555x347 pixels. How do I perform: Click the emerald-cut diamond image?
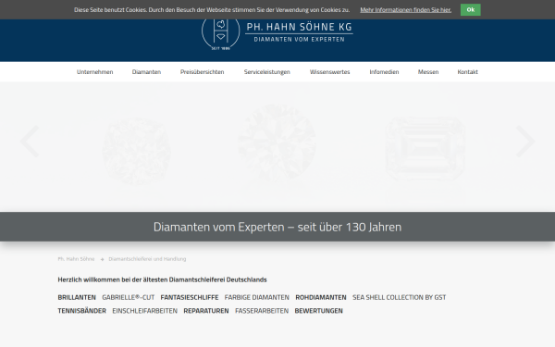pyautogui.click(x=425, y=149)
